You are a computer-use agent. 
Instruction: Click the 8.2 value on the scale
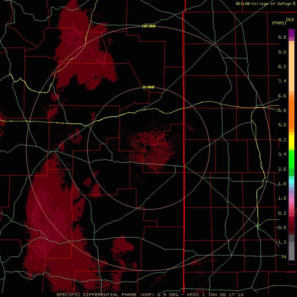282,66
